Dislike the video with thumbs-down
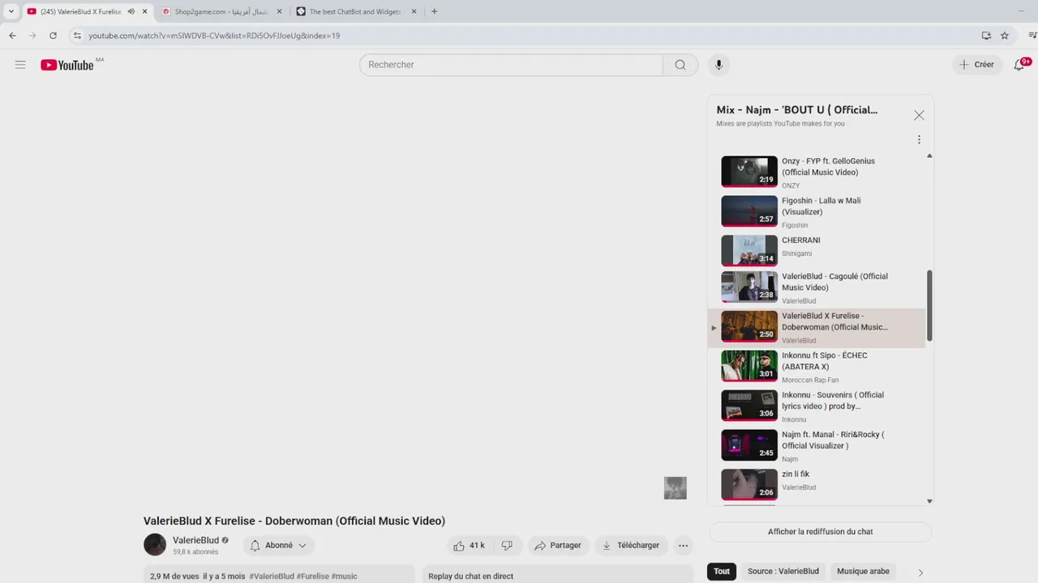Image resolution: width=1038 pixels, height=583 pixels. [507, 546]
